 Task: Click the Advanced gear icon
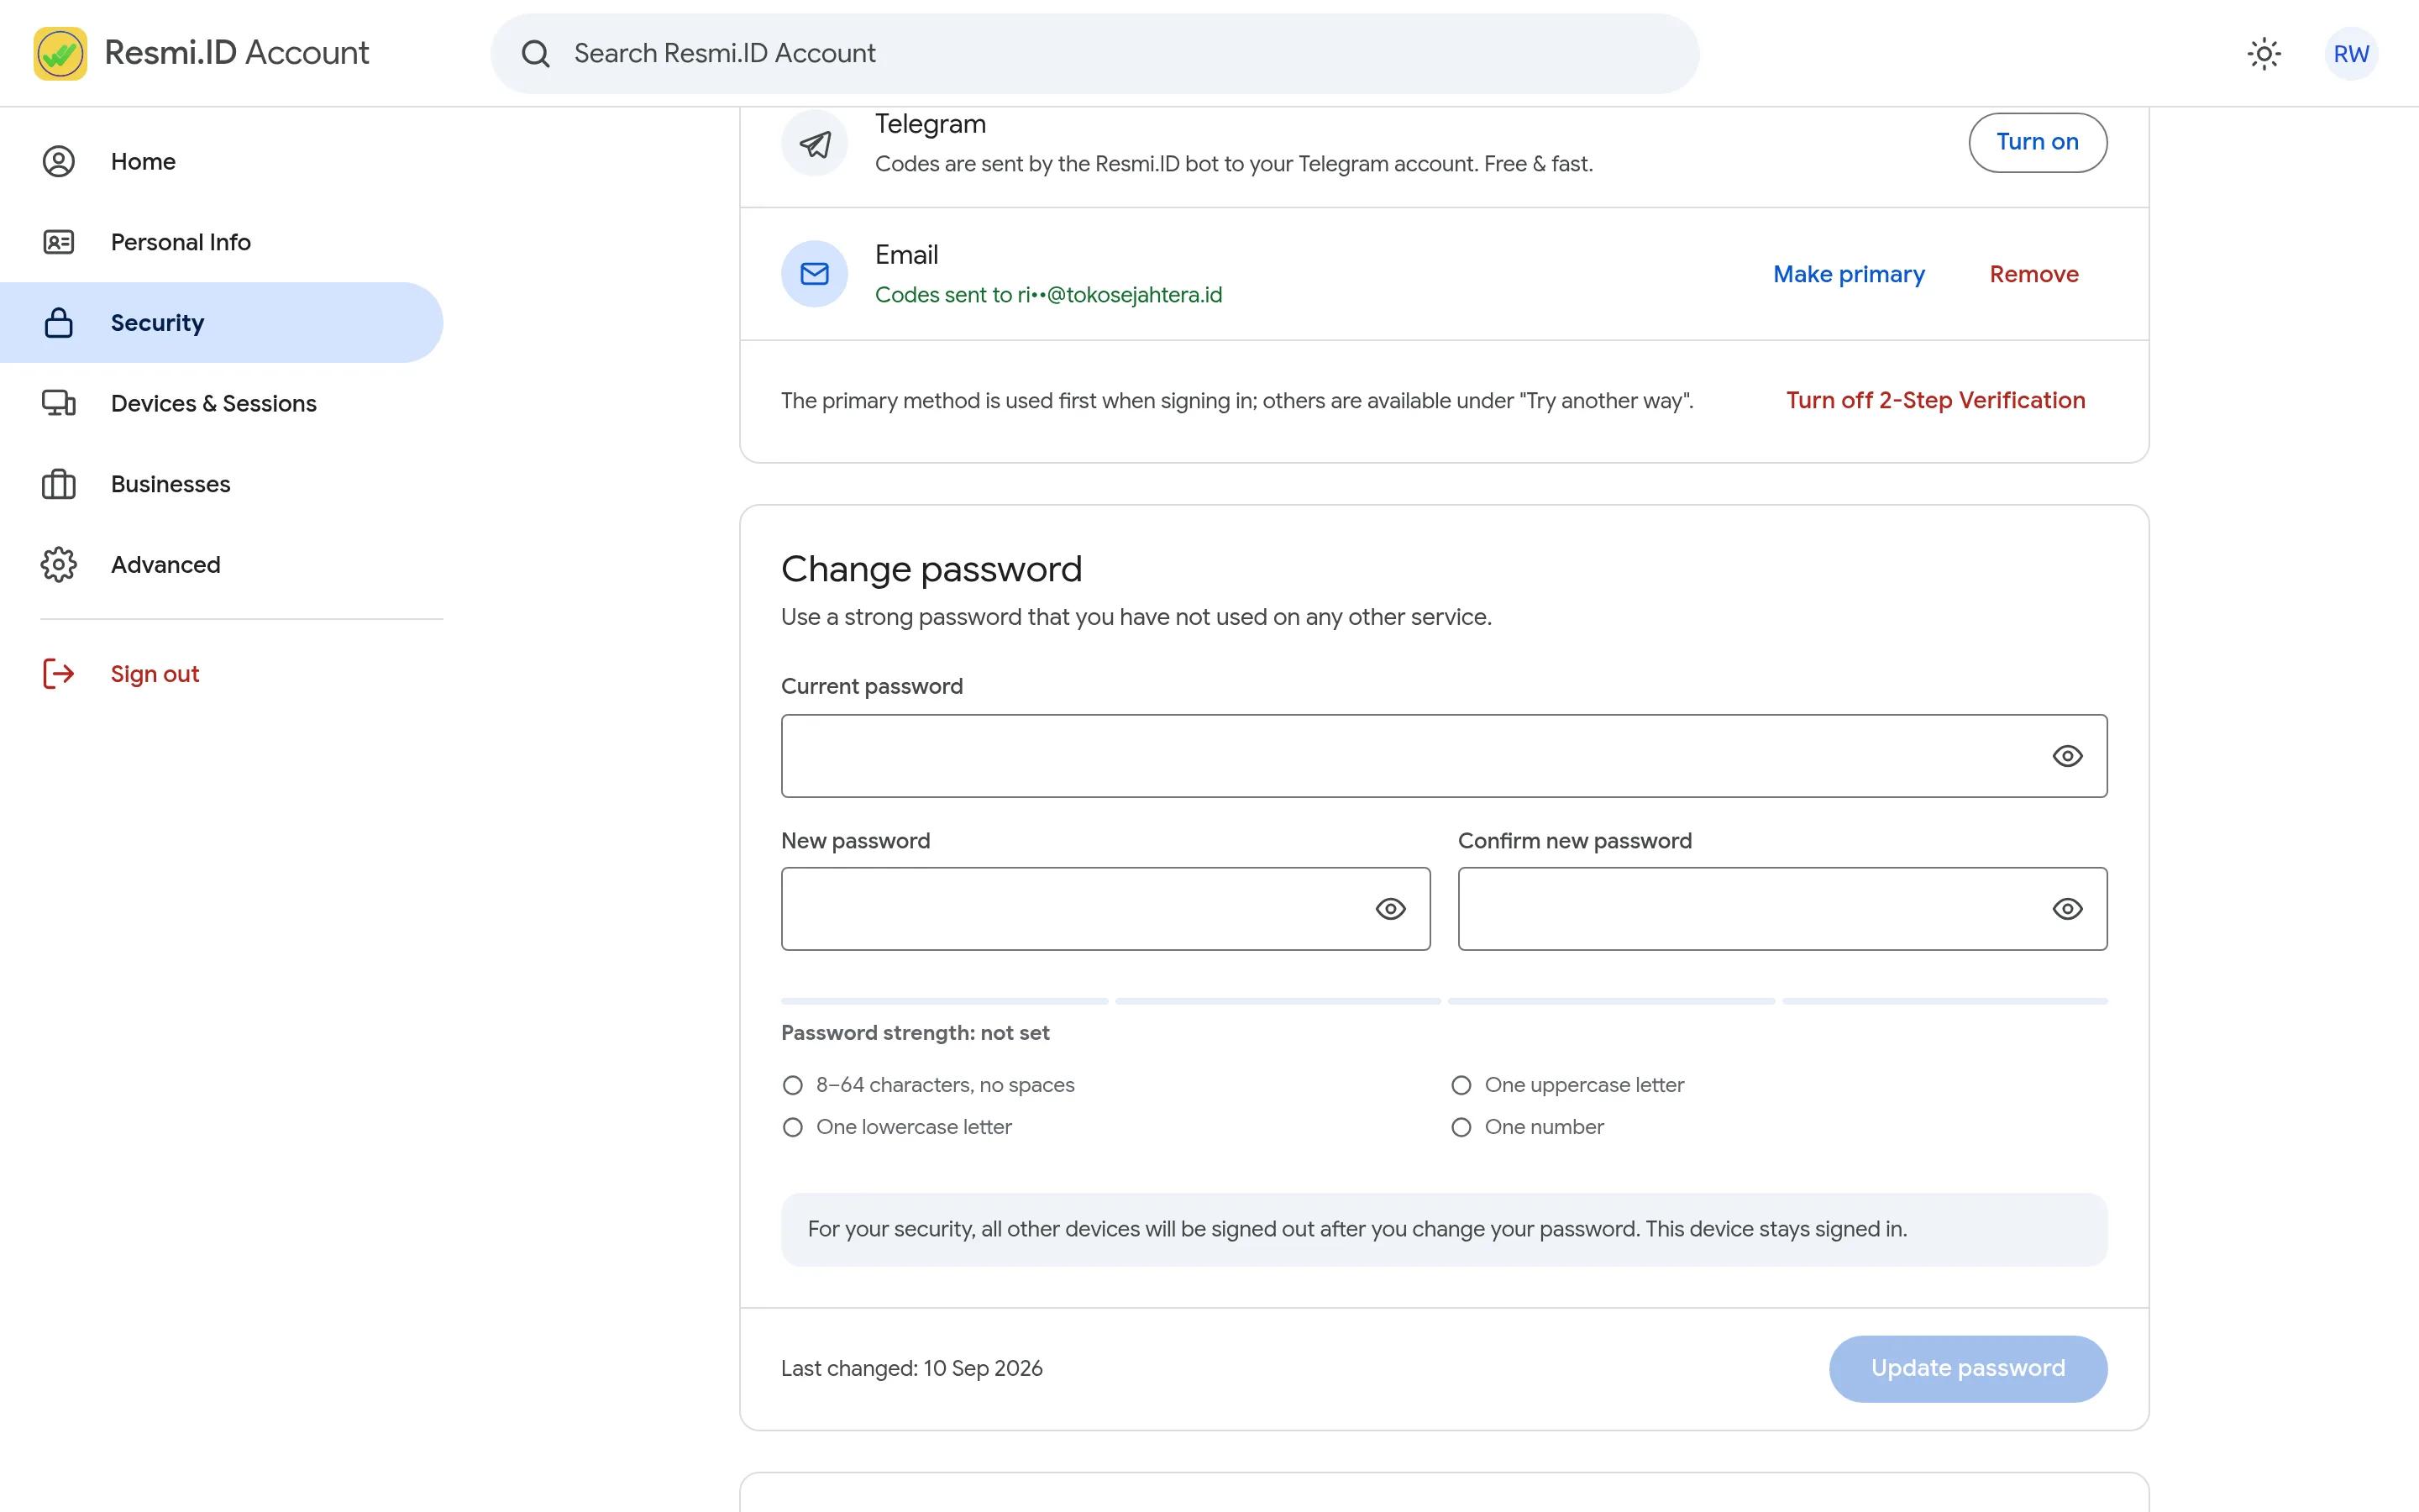point(59,564)
